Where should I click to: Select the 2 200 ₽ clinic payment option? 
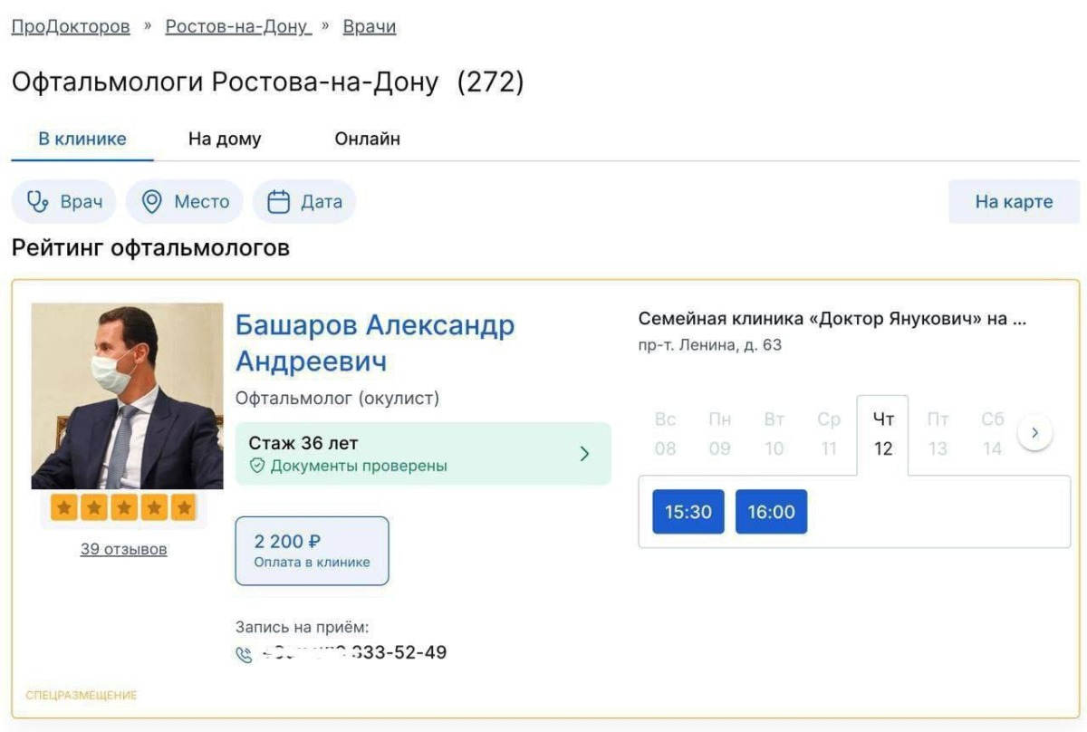click(312, 550)
